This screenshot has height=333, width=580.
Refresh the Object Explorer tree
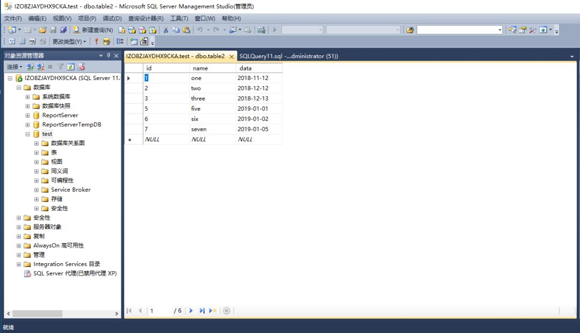click(x=71, y=67)
